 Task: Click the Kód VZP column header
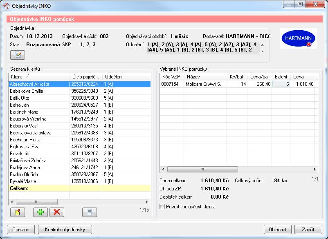coord(172,77)
